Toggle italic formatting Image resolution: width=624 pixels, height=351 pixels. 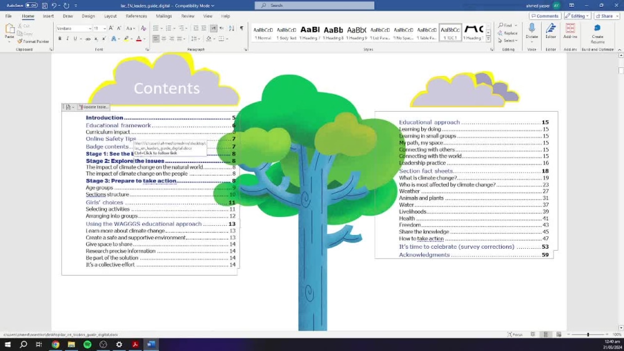pyautogui.click(x=67, y=39)
